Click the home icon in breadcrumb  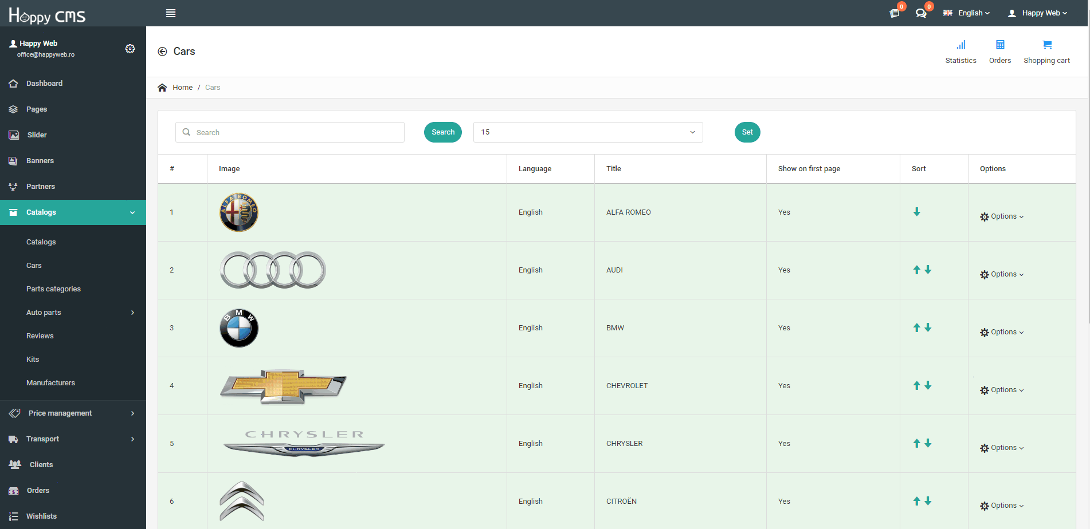point(162,88)
